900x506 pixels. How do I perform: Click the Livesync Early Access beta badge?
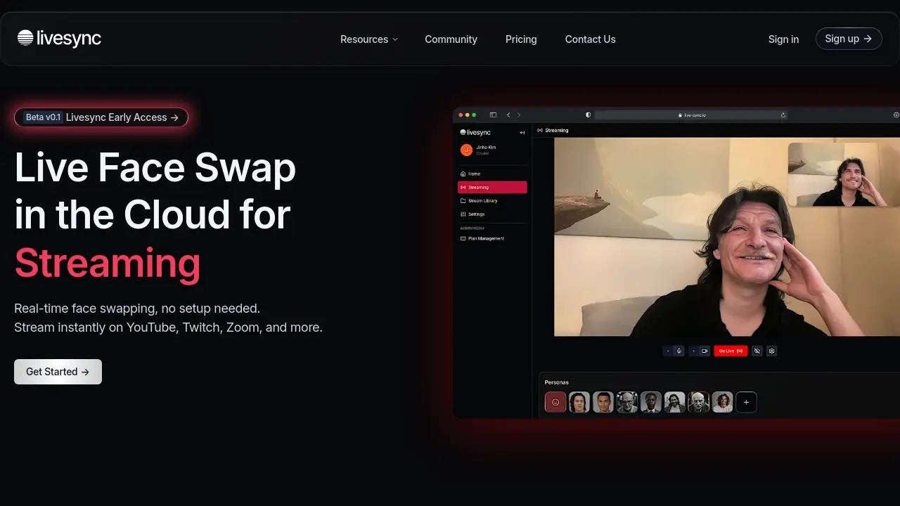101,117
